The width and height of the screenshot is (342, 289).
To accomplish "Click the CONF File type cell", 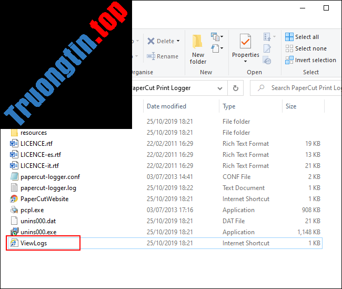I will 236,177.
